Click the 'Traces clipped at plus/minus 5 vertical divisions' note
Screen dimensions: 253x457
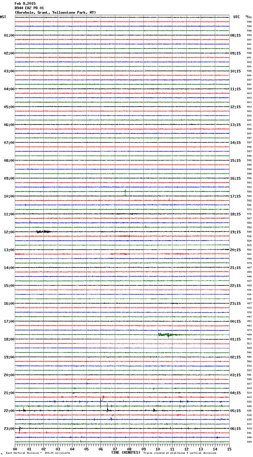[x=180, y=453]
